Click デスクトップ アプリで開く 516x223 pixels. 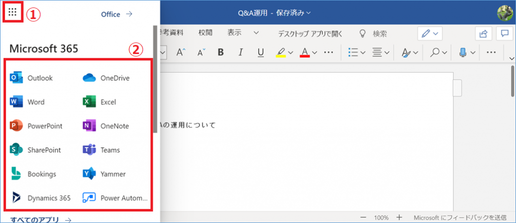pos(310,34)
